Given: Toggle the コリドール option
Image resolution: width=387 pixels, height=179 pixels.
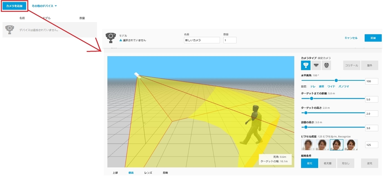Looking at the screenshot, I should [352, 65].
